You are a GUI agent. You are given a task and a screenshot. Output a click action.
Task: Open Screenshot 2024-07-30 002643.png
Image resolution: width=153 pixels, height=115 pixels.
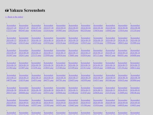tap(24, 28)
